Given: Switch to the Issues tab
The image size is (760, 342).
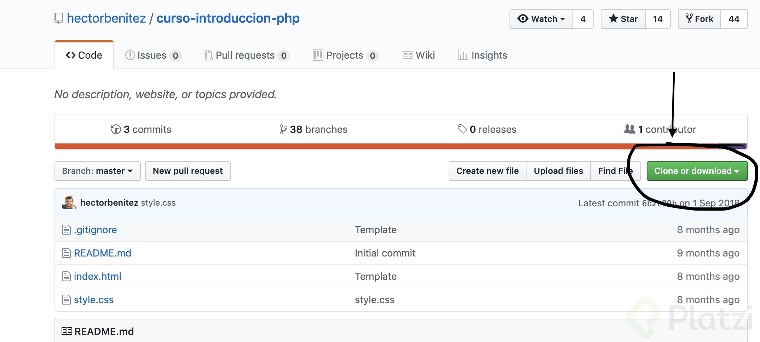Looking at the screenshot, I should click(x=153, y=55).
